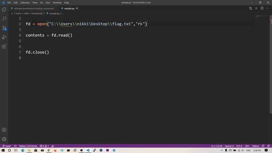Change end of line sequence CRLF
Image resolution: width=272 pixels, height=153 pixels.
click(x=247, y=146)
